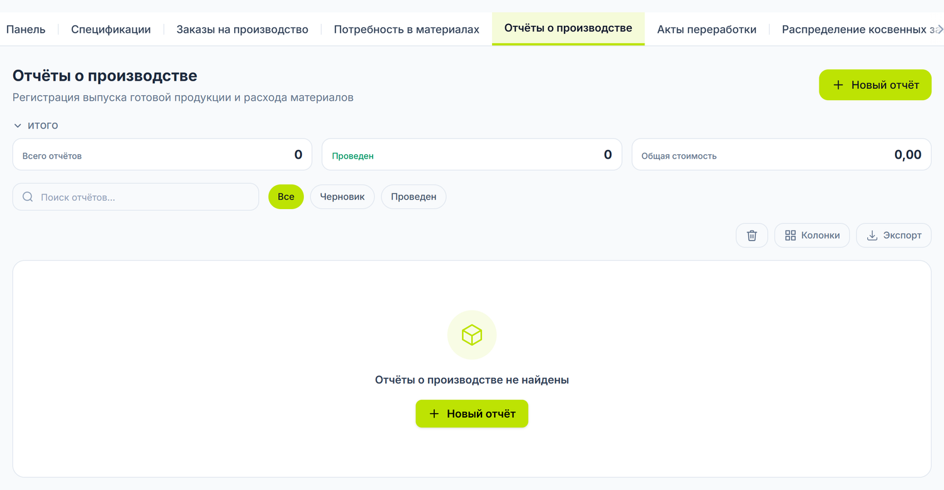Screen dimensions: 944x490
Task: Open the Панель tab
Action: 26,30
